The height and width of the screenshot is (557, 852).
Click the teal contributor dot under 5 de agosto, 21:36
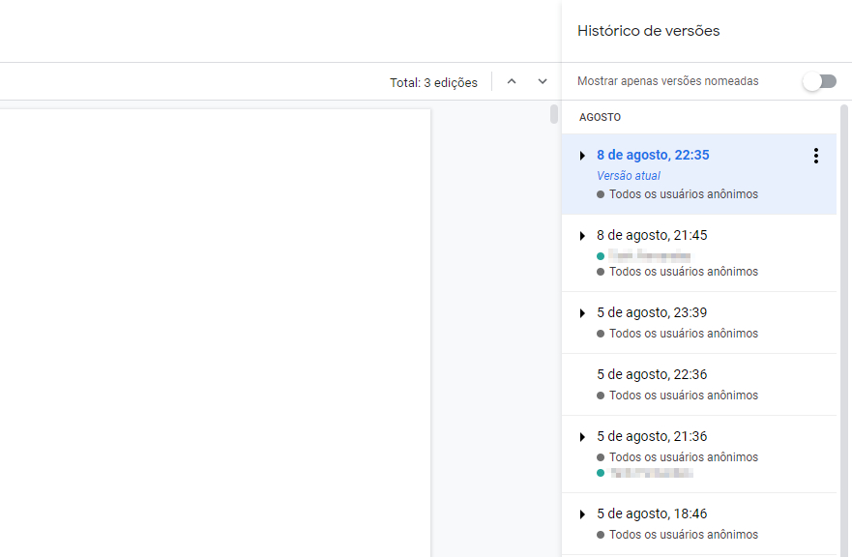602,473
